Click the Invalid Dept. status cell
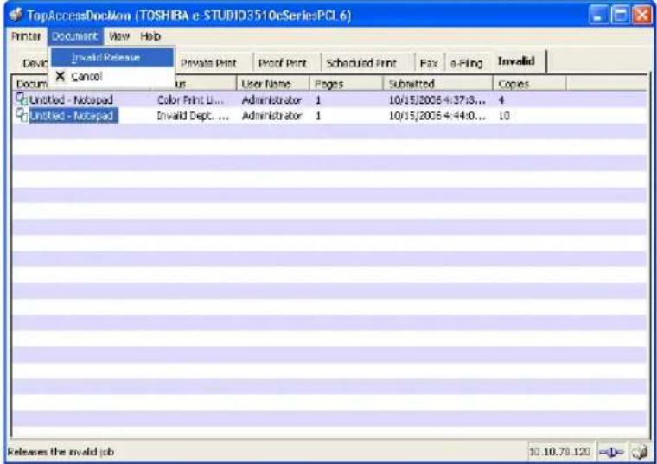657x464 pixels. pos(193,115)
